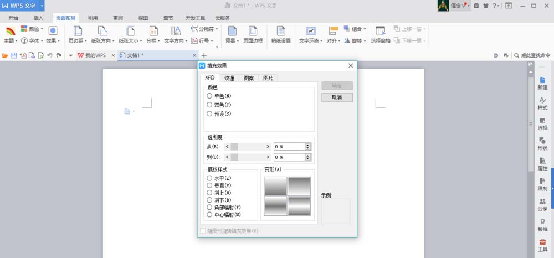Open the 工具 tools sidebar panel

542,246
